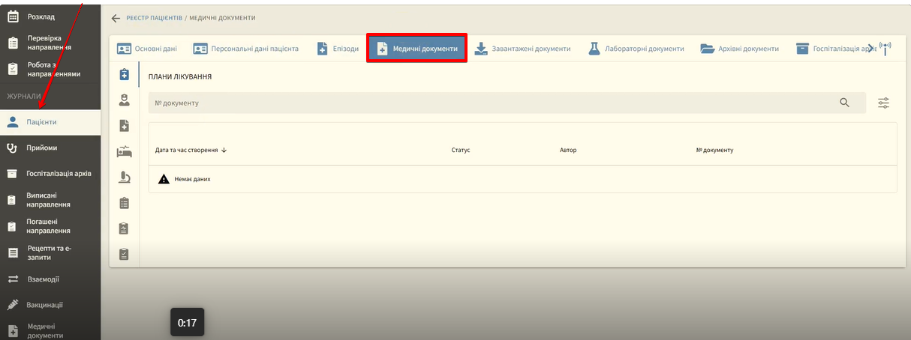Click the Автор column header

tap(568, 150)
